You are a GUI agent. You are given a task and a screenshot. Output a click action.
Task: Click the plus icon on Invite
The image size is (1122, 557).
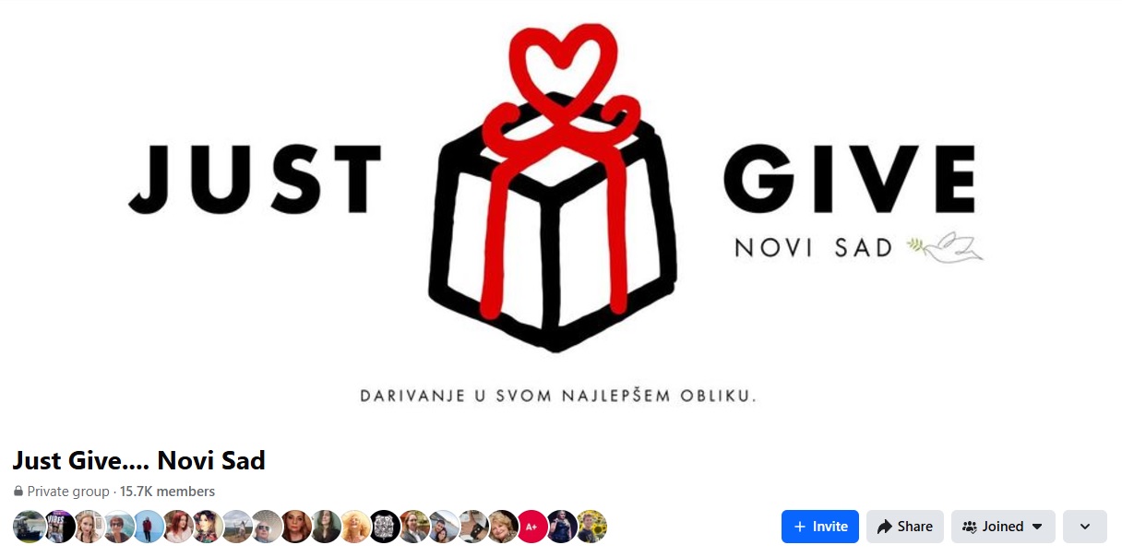(x=800, y=527)
